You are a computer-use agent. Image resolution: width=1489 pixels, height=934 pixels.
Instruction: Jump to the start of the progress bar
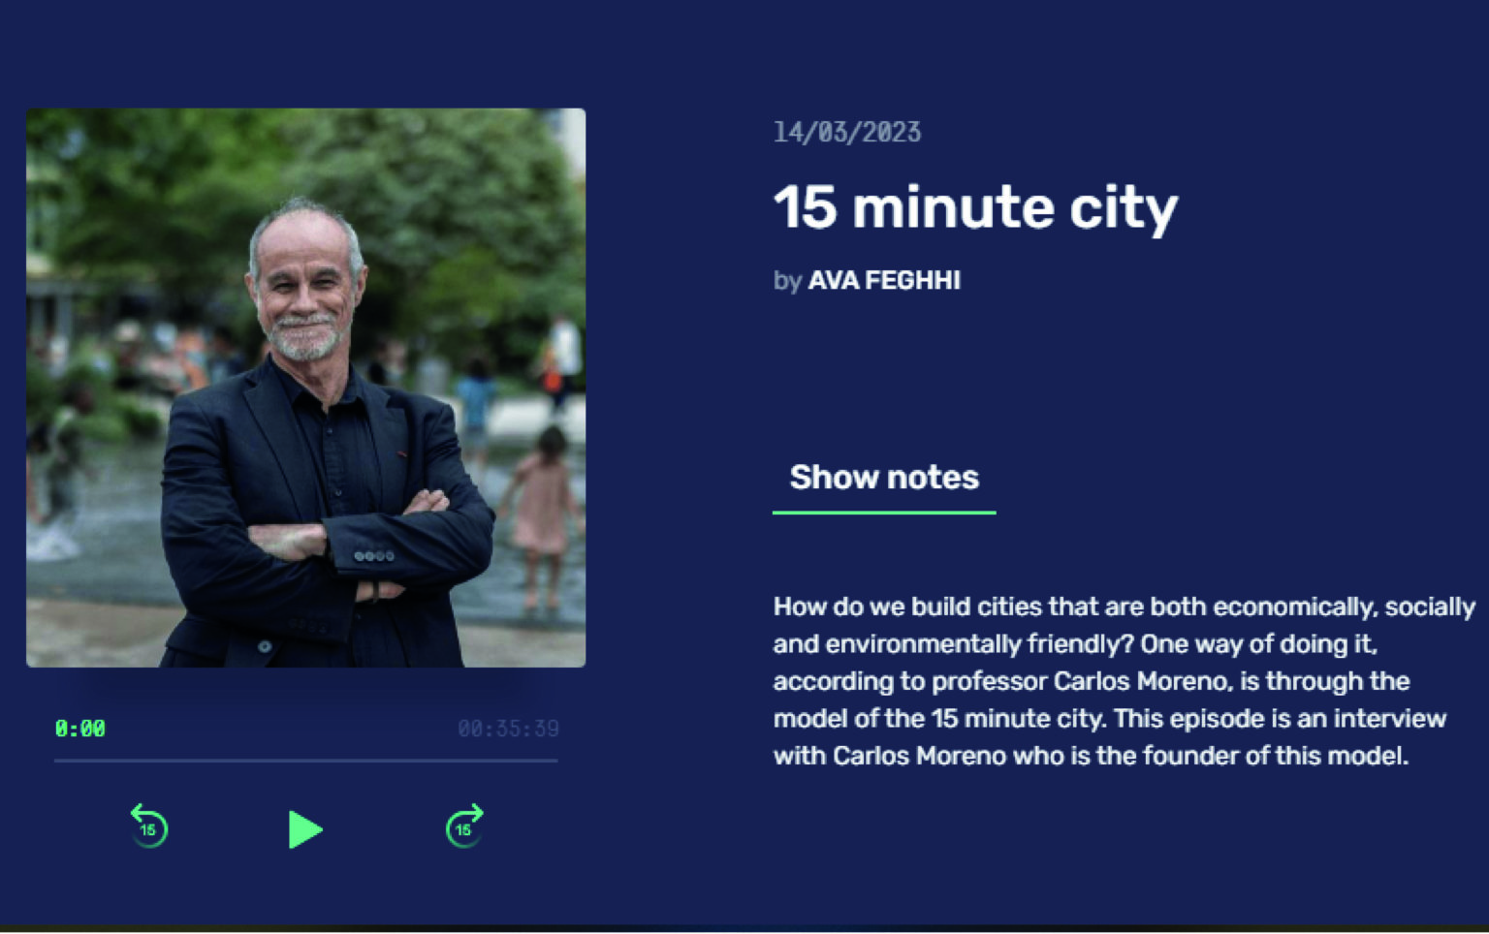[56, 761]
